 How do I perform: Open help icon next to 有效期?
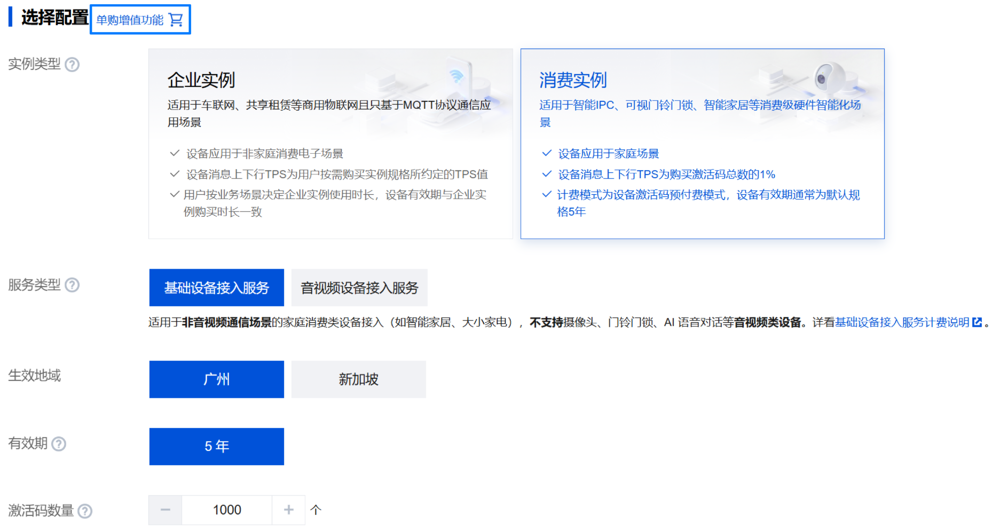click(59, 444)
